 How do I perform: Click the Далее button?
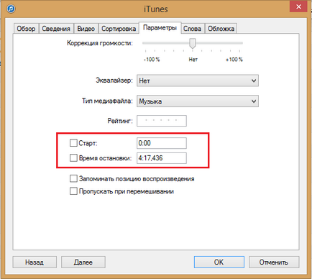click(83, 262)
